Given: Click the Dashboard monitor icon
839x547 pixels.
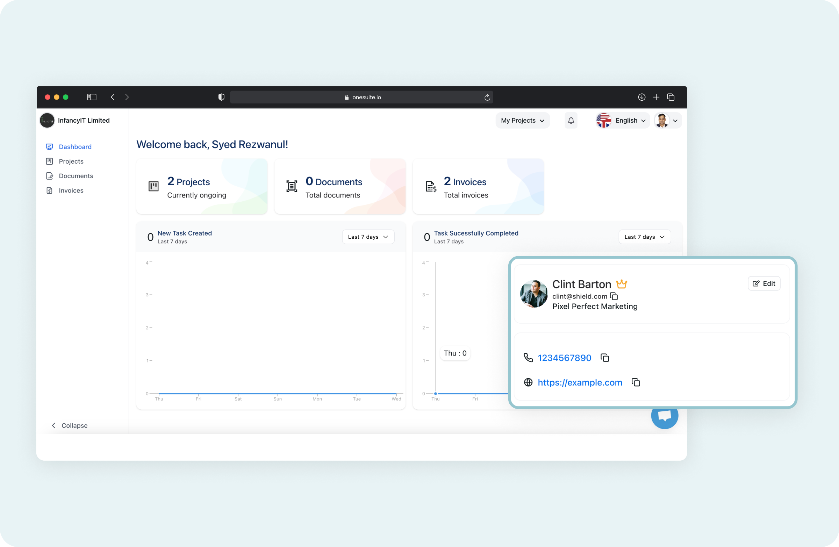Looking at the screenshot, I should click(49, 146).
